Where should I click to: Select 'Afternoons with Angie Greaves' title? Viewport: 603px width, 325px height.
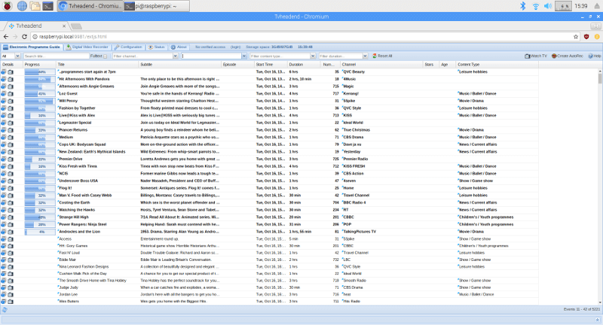point(87,87)
